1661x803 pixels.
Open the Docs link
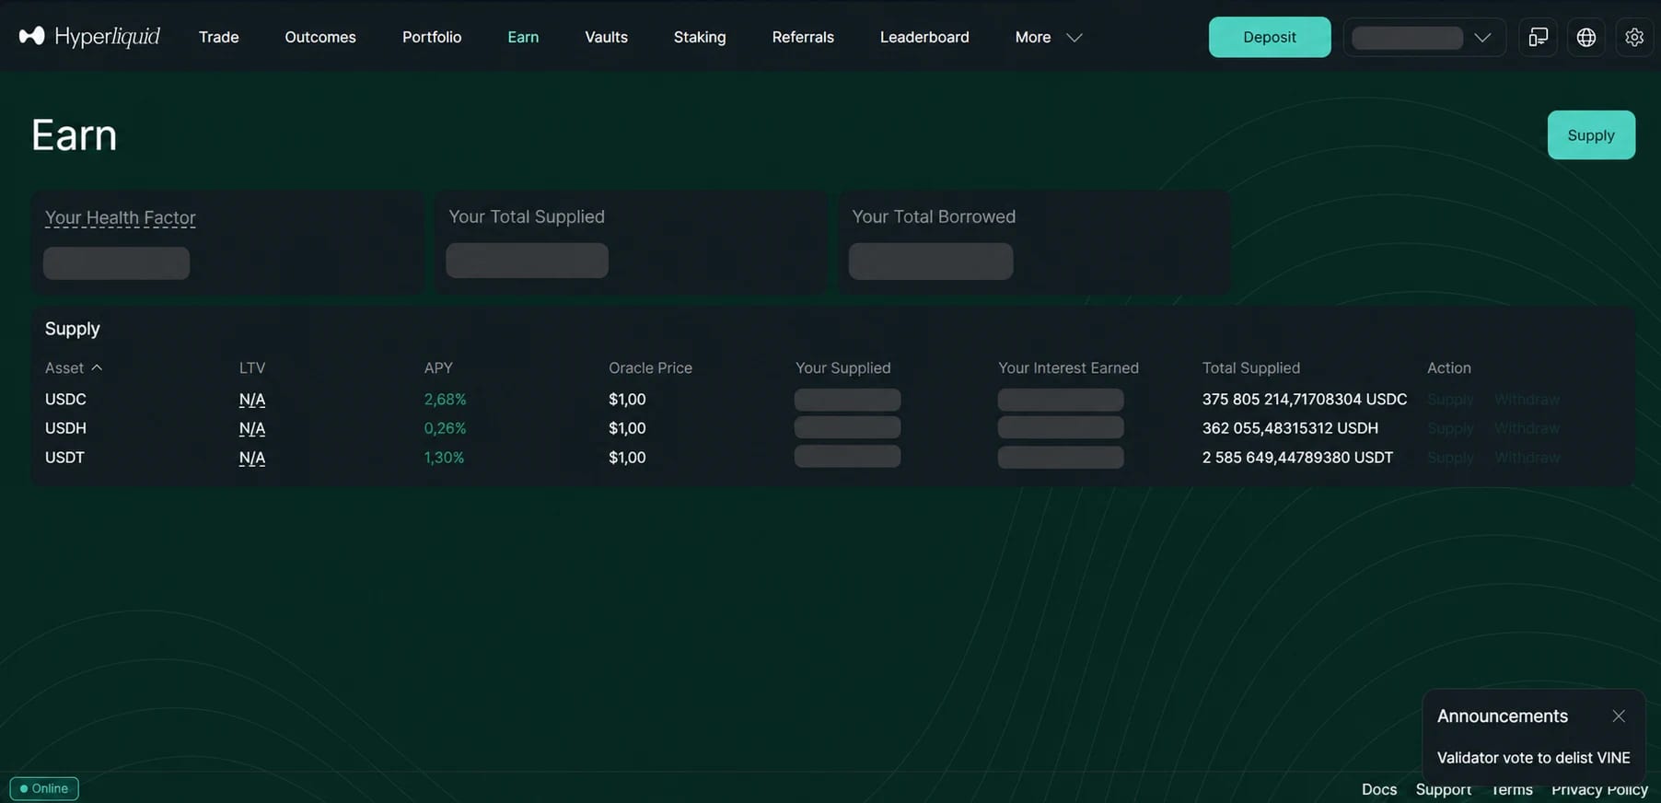pyautogui.click(x=1379, y=789)
